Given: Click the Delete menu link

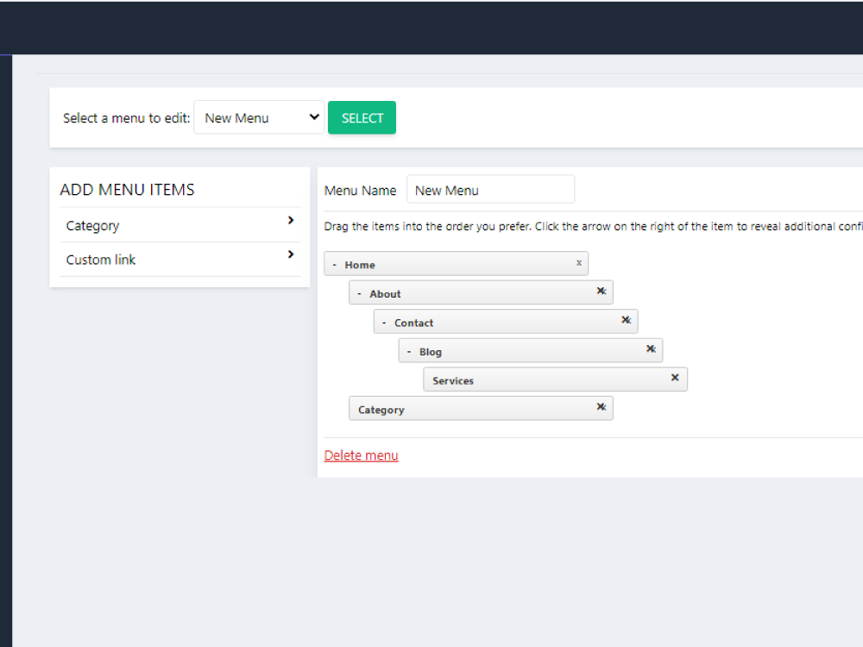Looking at the screenshot, I should point(361,455).
